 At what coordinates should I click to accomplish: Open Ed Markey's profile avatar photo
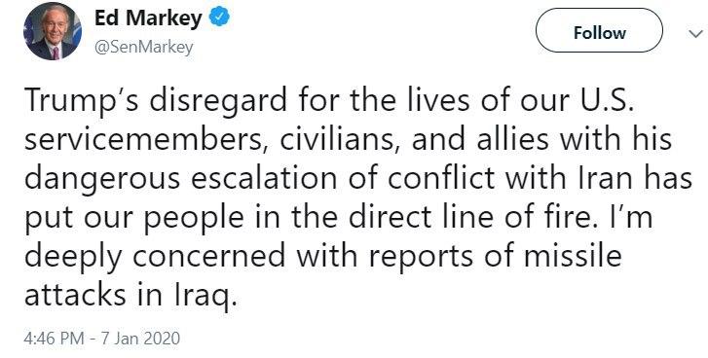[53, 31]
